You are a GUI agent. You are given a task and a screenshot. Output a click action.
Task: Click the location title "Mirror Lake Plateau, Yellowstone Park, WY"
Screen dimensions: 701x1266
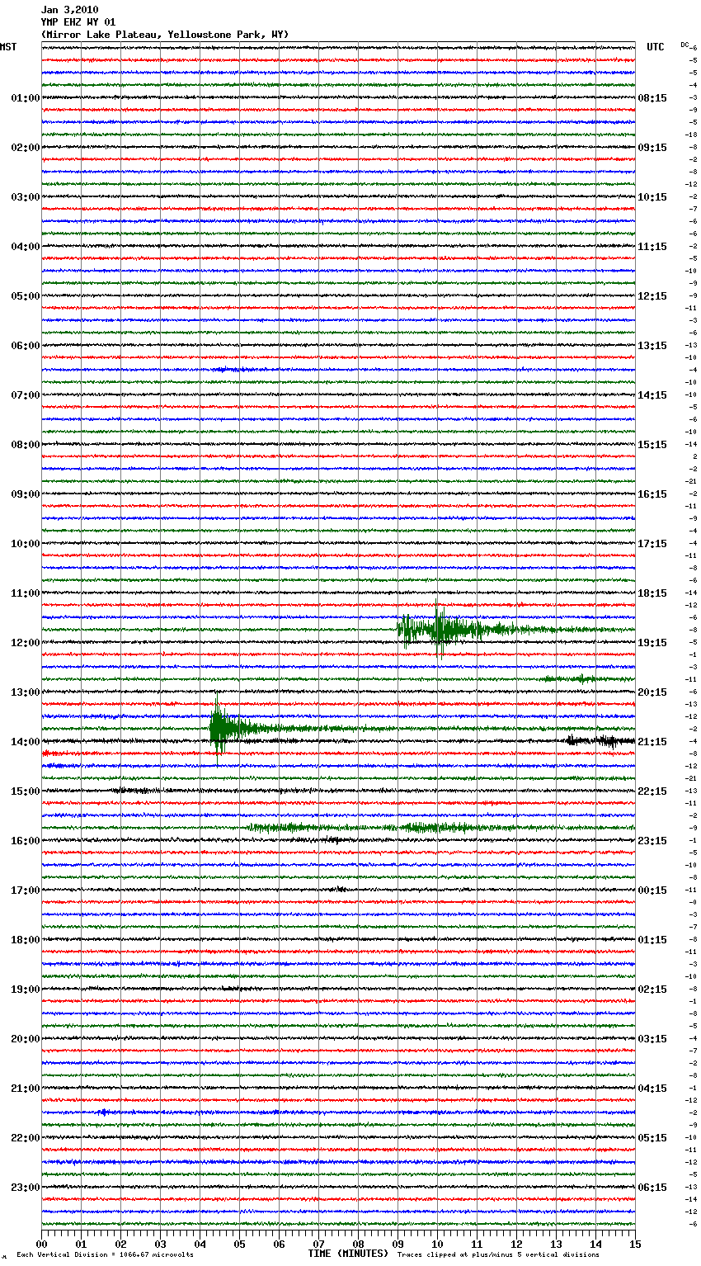click(x=165, y=35)
